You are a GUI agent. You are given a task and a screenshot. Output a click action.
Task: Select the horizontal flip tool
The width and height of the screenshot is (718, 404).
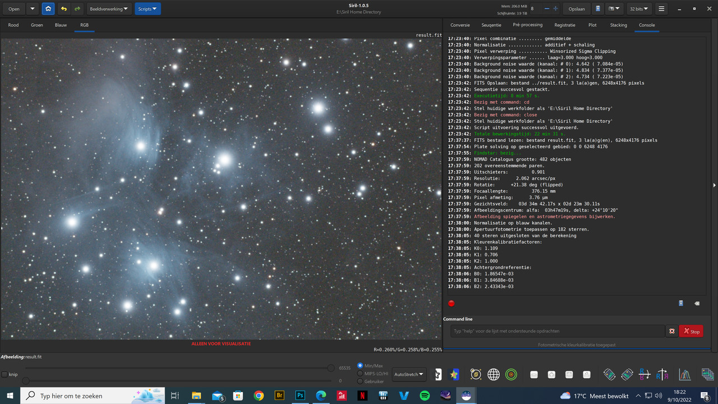(662, 374)
